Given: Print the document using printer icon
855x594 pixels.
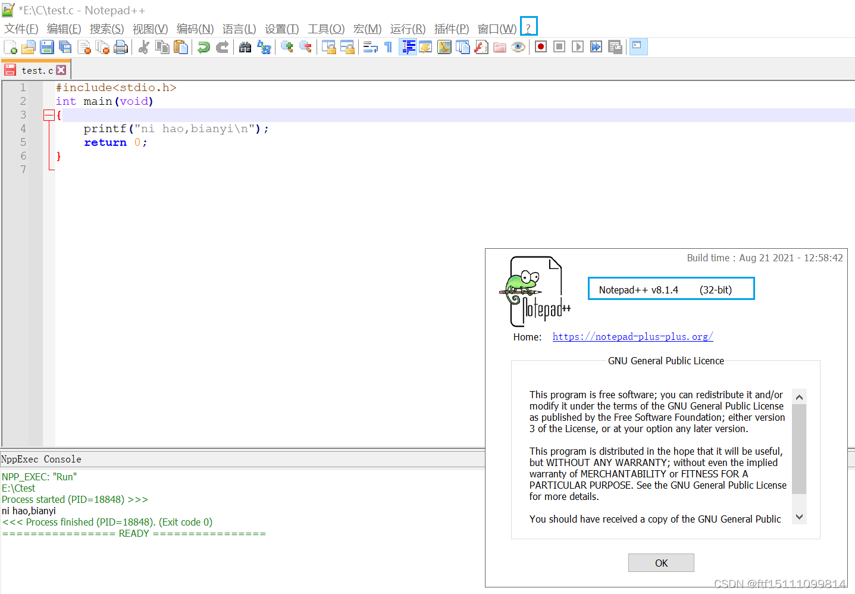Looking at the screenshot, I should pyautogui.click(x=121, y=47).
